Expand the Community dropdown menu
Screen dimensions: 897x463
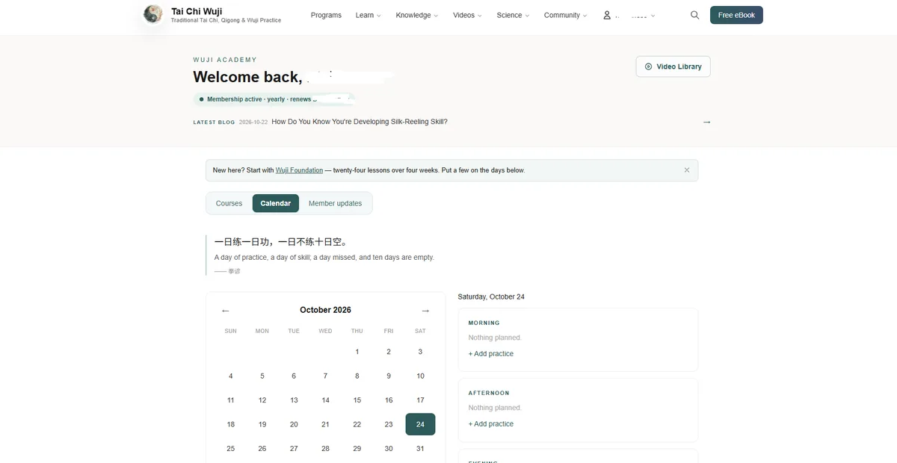pyautogui.click(x=565, y=15)
